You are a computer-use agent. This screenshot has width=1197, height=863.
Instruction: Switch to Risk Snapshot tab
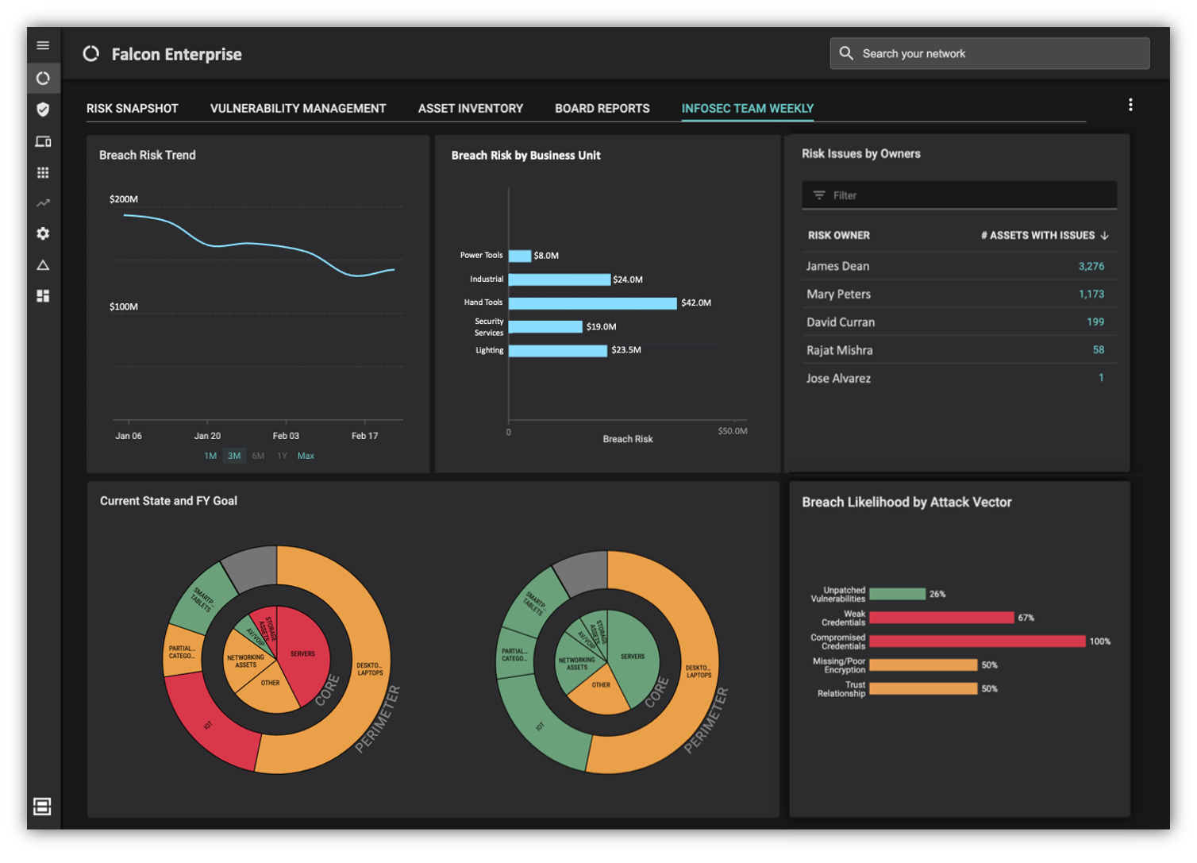point(133,108)
